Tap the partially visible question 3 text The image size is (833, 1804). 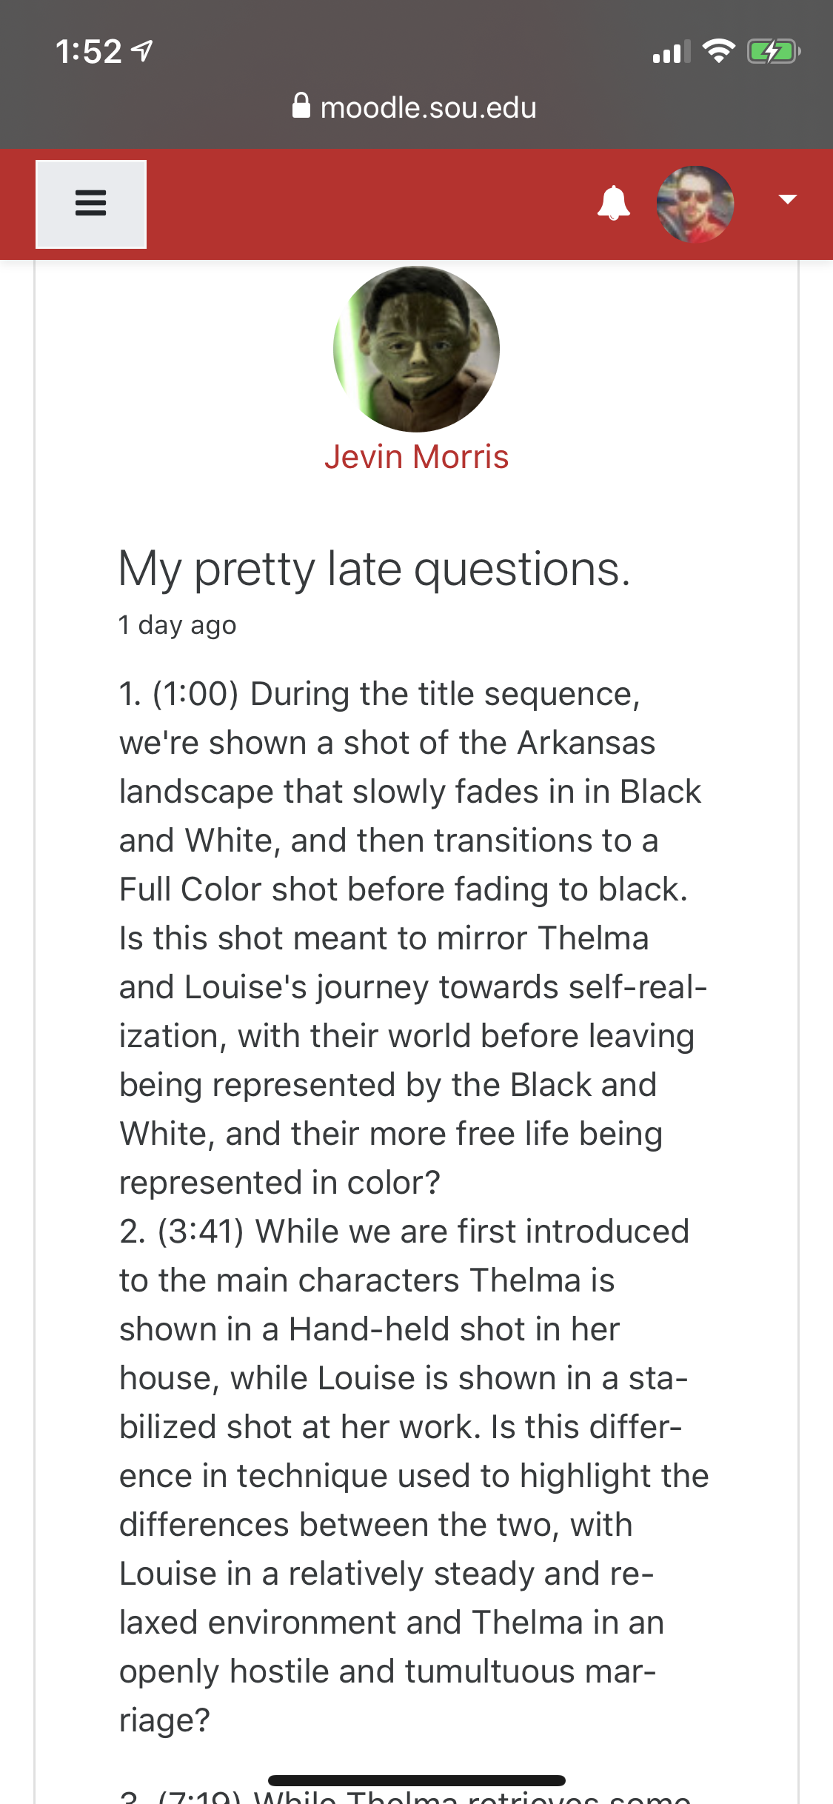pos(406,1795)
